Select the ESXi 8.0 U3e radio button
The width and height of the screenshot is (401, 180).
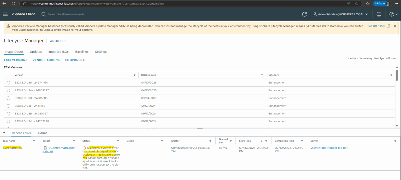pos(8,82)
